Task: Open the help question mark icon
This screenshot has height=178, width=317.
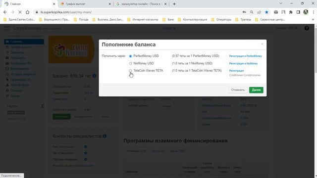Action: pos(307,28)
